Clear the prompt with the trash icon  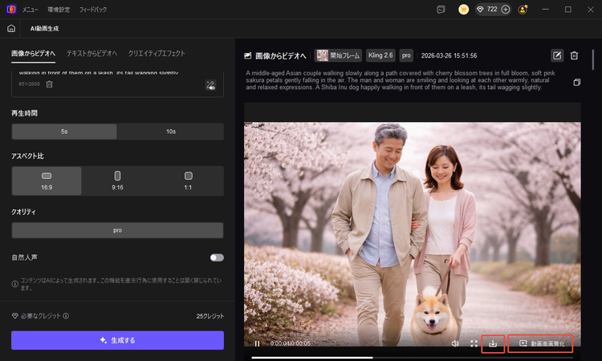tap(49, 84)
